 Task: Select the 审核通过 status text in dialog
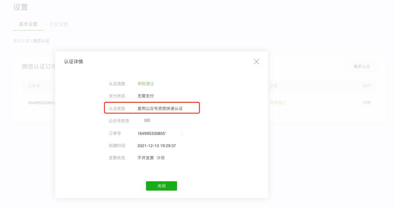click(x=146, y=84)
